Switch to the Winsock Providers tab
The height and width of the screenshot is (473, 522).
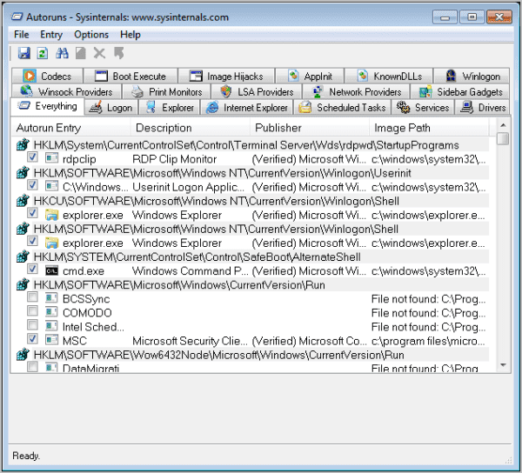point(67,91)
